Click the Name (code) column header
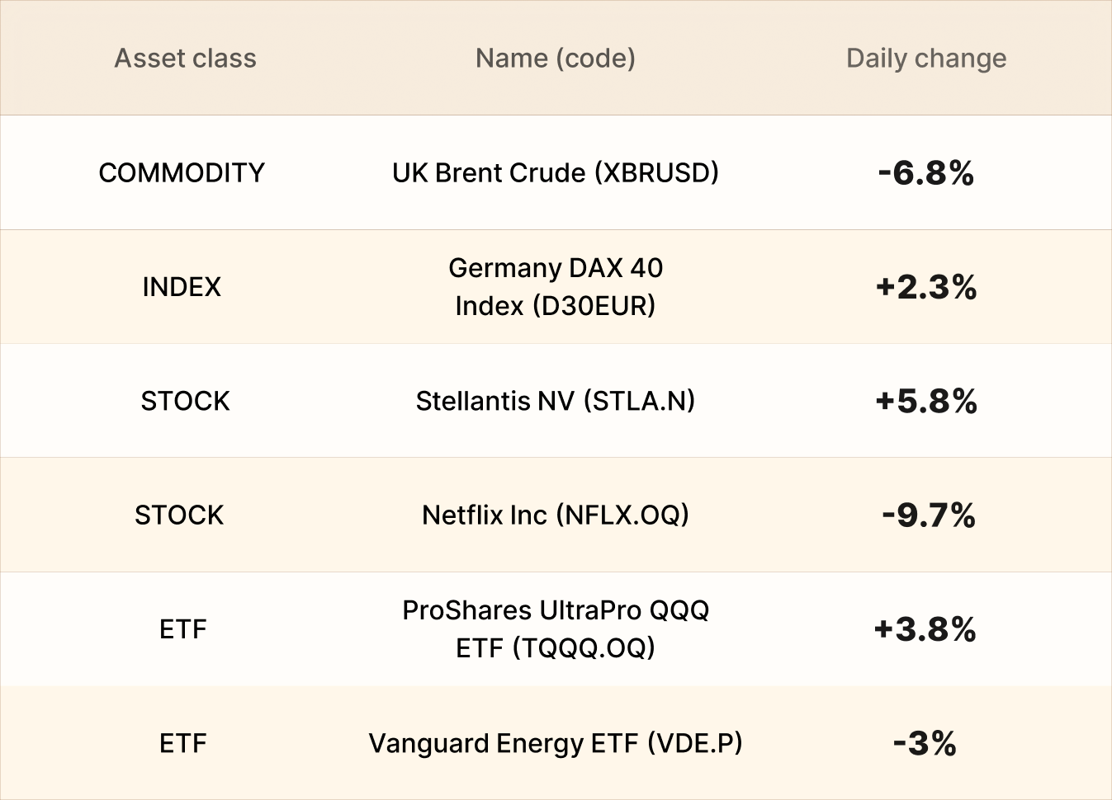The width and height of the screenshot is (1112, 800). point(556,59)
